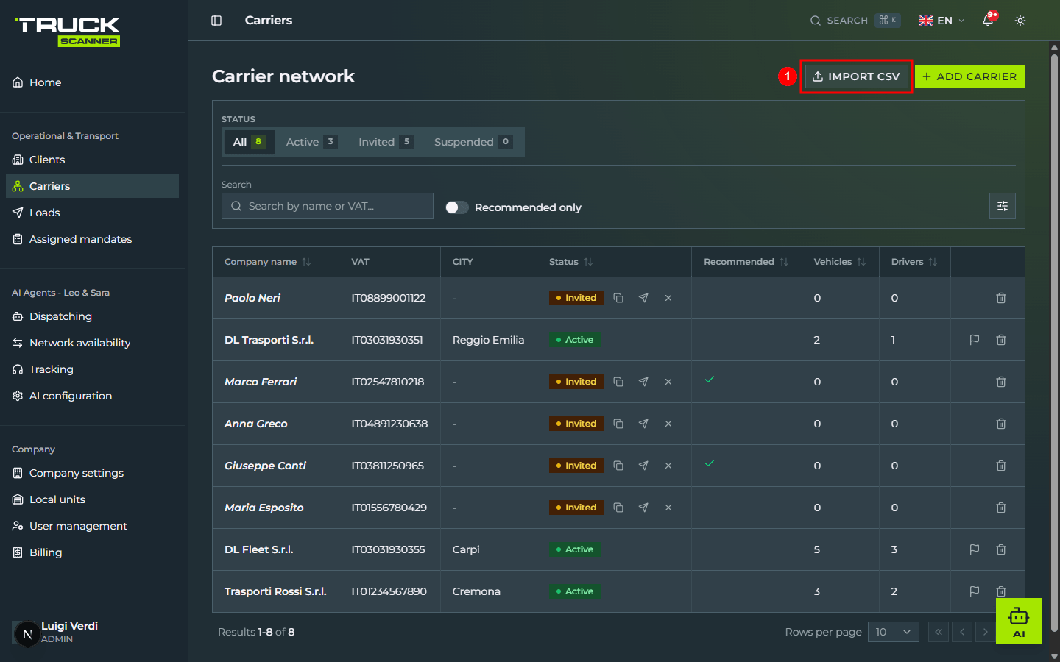Cancel invitation for Maria Esposito
The image size is (1060, 662).
pos(668,508)
